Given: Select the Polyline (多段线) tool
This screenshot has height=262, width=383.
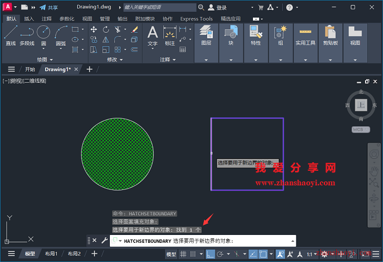Looking at the screenshot, I should pos(27,35).
